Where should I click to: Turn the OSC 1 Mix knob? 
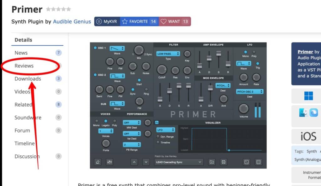139,50
